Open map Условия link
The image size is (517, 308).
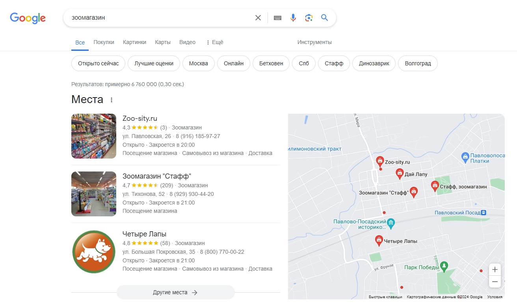point(495,297)
